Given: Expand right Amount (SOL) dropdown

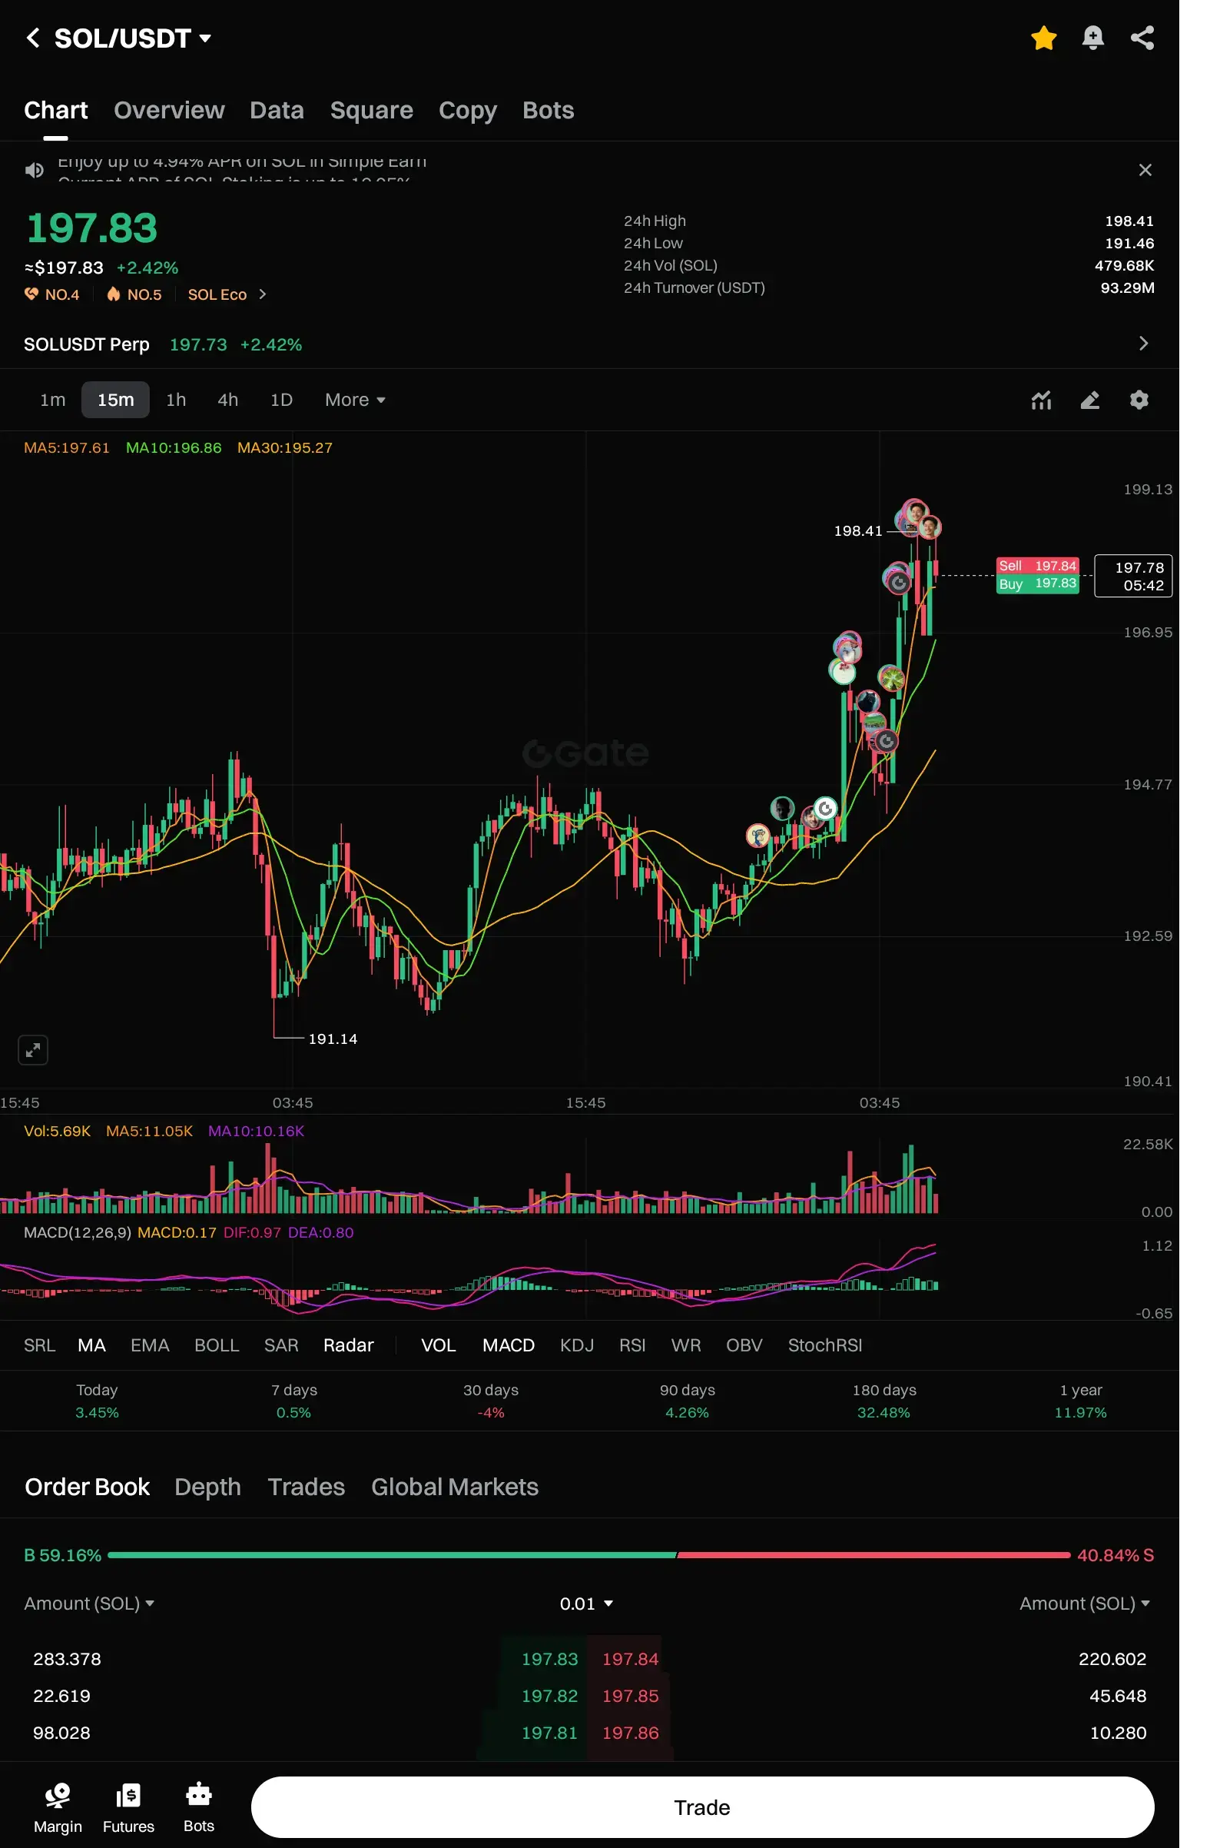Looking at the screenshot, I should [1084, 1604].
